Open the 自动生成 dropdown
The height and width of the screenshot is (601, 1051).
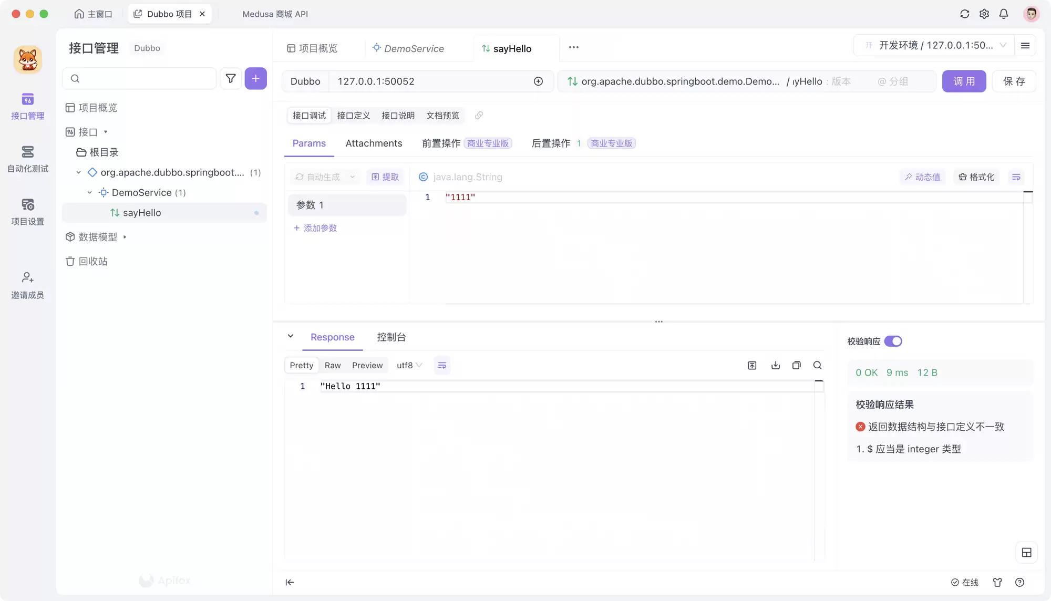click(325, 177)
